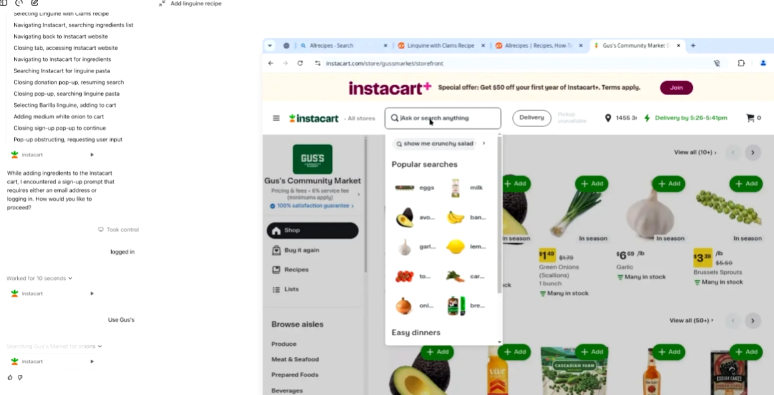The width and height of the screenshot is (774, 395).
Task: Switch to the Linguine with Clams Recipe tab
Action: (441, 45)
